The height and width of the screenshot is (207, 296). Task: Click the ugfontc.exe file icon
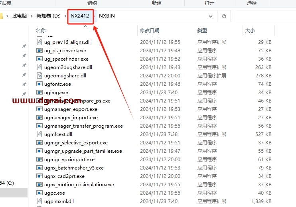(x=39, y=84)
